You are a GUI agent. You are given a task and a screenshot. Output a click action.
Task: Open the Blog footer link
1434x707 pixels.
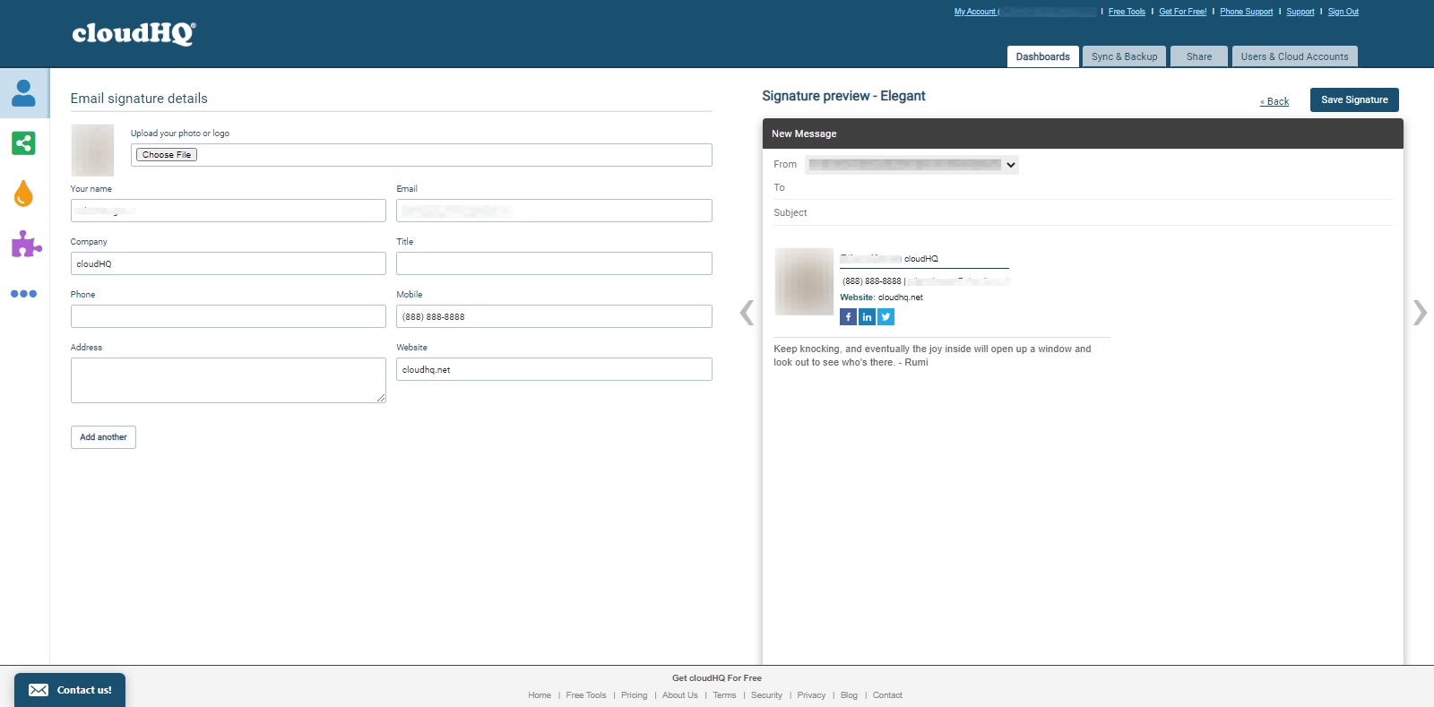click(x=849, y=695)
